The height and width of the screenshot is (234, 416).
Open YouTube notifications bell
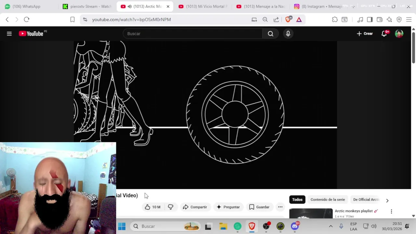[x=384, y=33]
